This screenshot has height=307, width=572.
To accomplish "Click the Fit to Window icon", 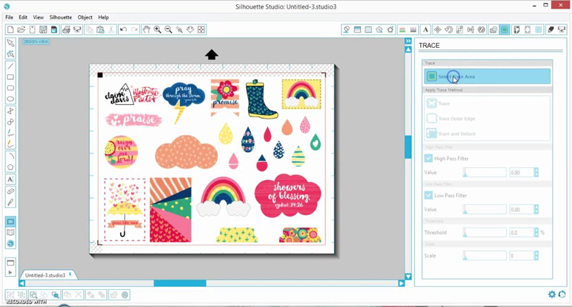I will 201,29.
